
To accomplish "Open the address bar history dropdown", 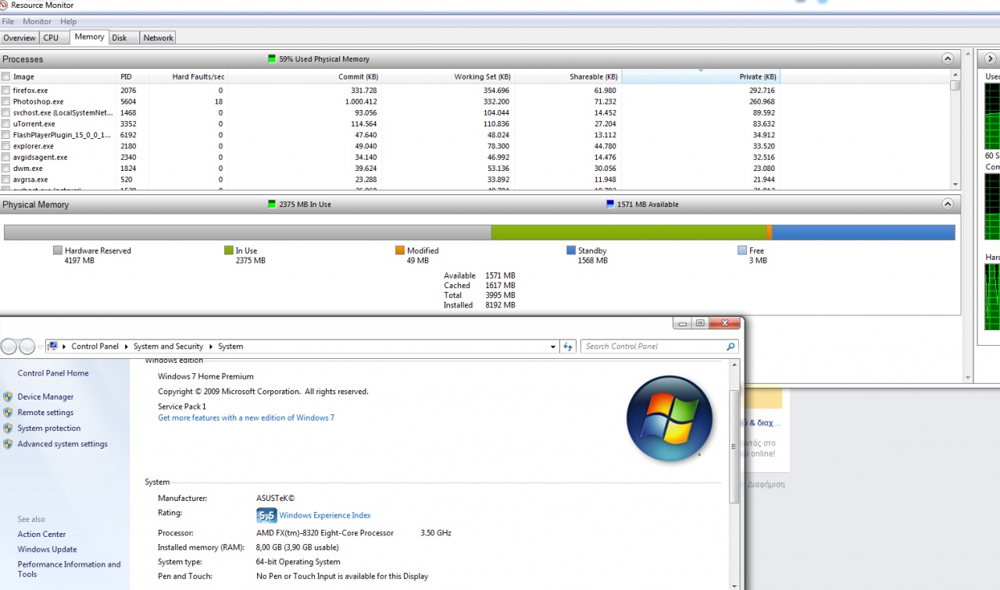I will pyautogui.click(x=553, y=347).
